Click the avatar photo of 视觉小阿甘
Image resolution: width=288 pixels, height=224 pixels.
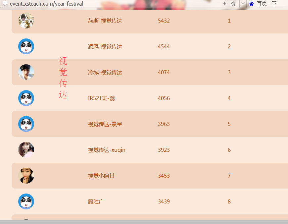click(26, 176)
